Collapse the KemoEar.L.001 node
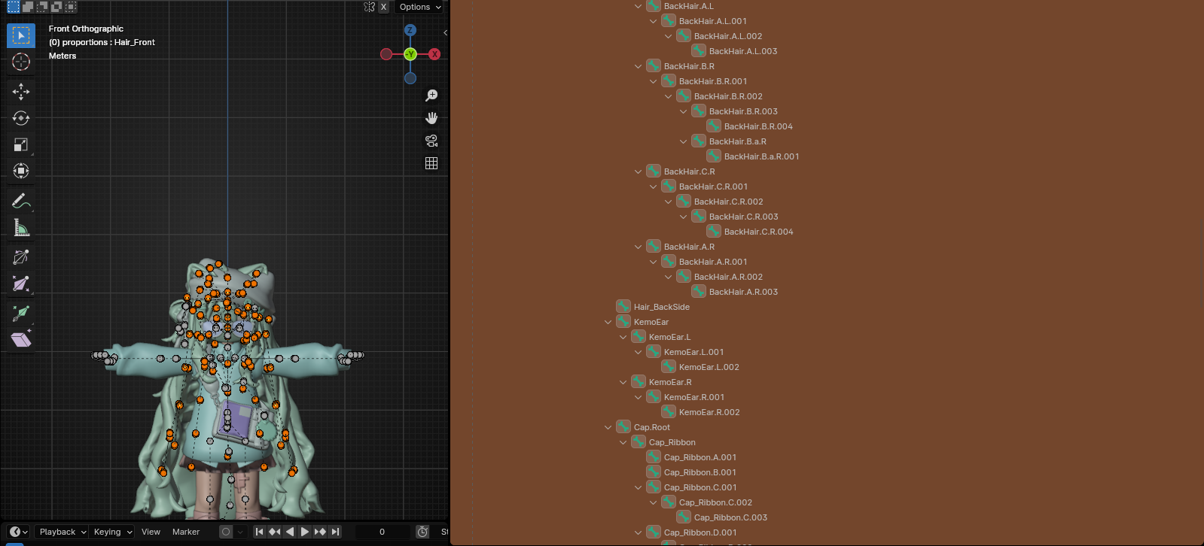Screen dimensions: 1204x546 pos(639,352)
